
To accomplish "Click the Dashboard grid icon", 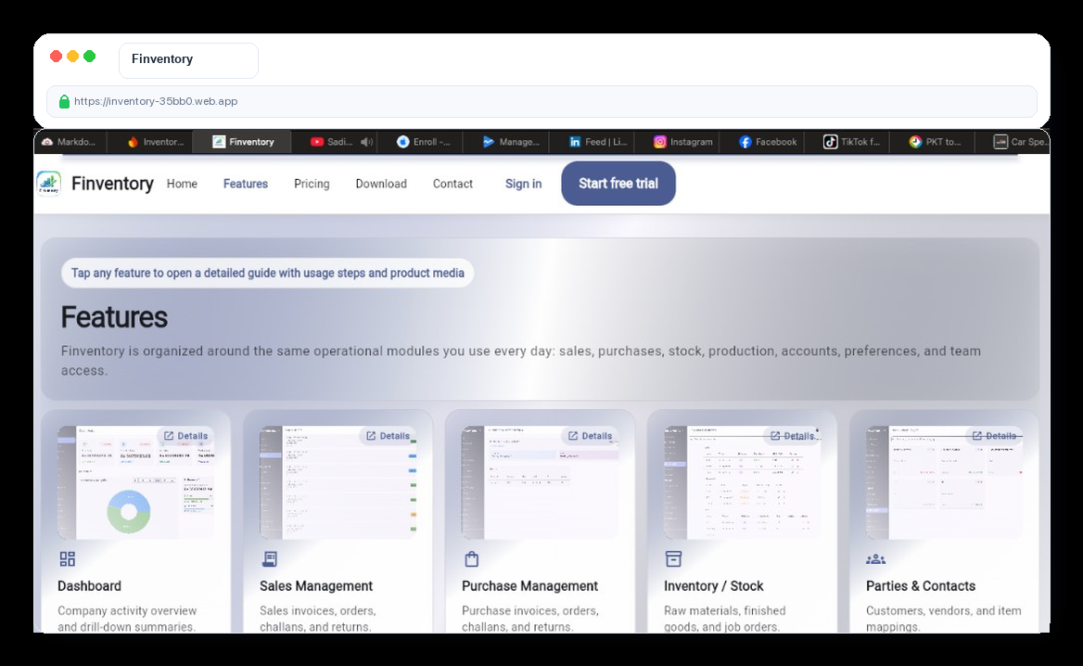I will point(67,559).
